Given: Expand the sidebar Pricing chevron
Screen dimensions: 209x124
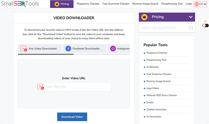Looking at the screenshot, I should point(191,17).
